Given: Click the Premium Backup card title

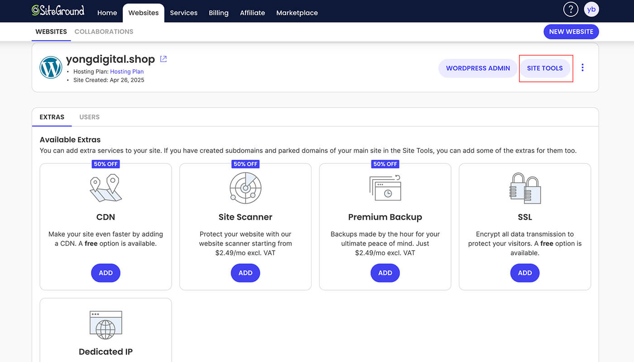Looking at the screenshot, I should pos(385,217).
